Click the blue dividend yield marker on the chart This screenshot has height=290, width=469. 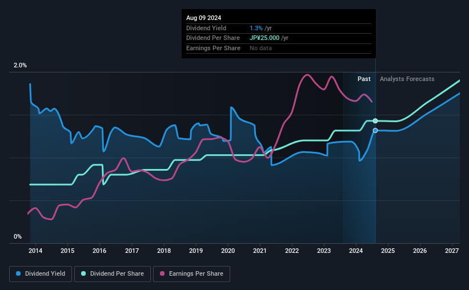375,130
